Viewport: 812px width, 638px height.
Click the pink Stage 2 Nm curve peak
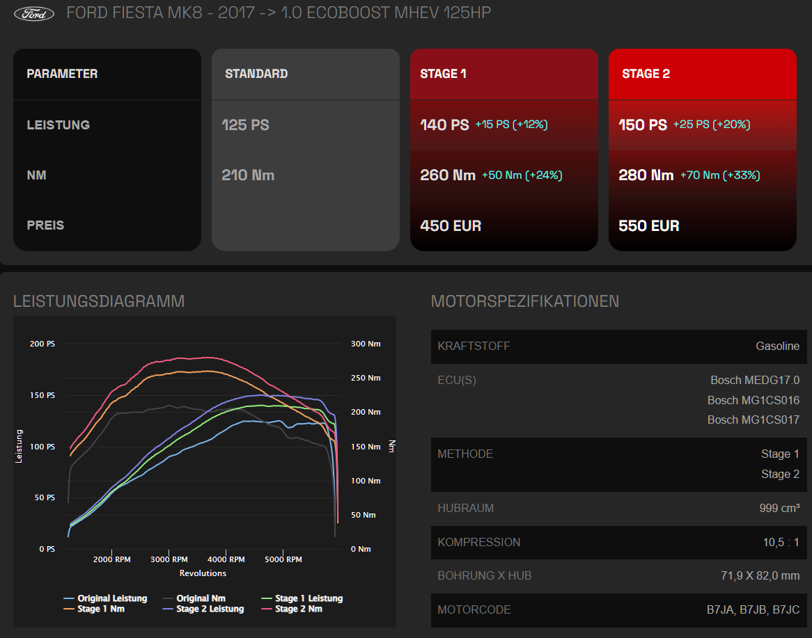pyautogui.click(x=207, y=358)
